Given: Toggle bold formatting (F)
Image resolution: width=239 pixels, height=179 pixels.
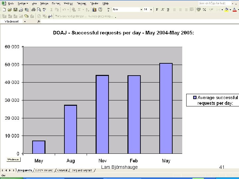Looking at the screenshot, I should [x=157, y=10].
